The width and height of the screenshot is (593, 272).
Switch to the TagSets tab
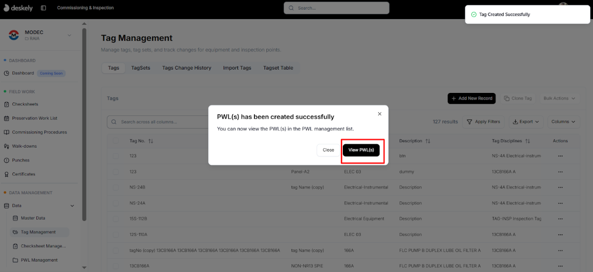141,68
